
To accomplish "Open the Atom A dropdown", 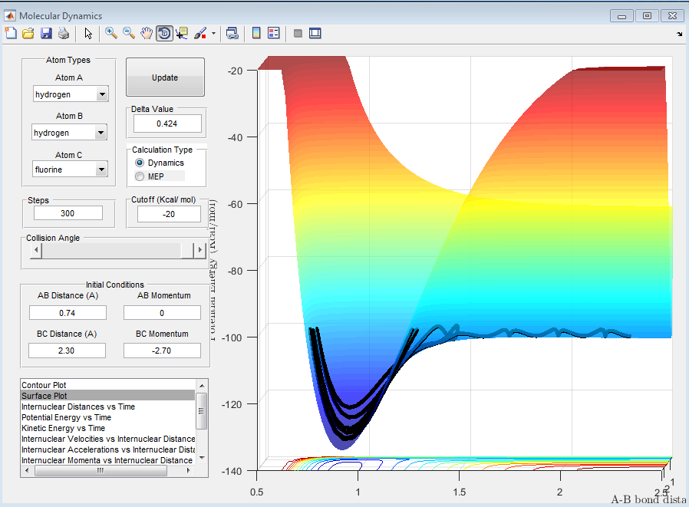I will click(101, 94).
